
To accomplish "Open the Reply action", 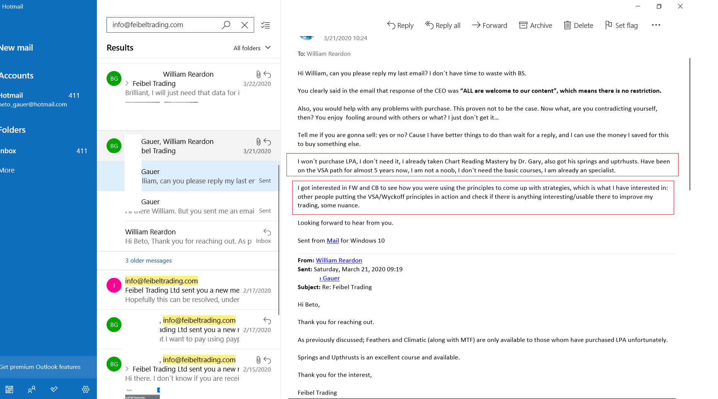I will click(400, 25).
